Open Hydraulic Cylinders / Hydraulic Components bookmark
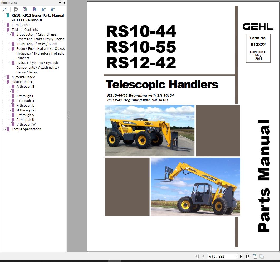This screenshot has width=280, height=262. click(38, 67)
